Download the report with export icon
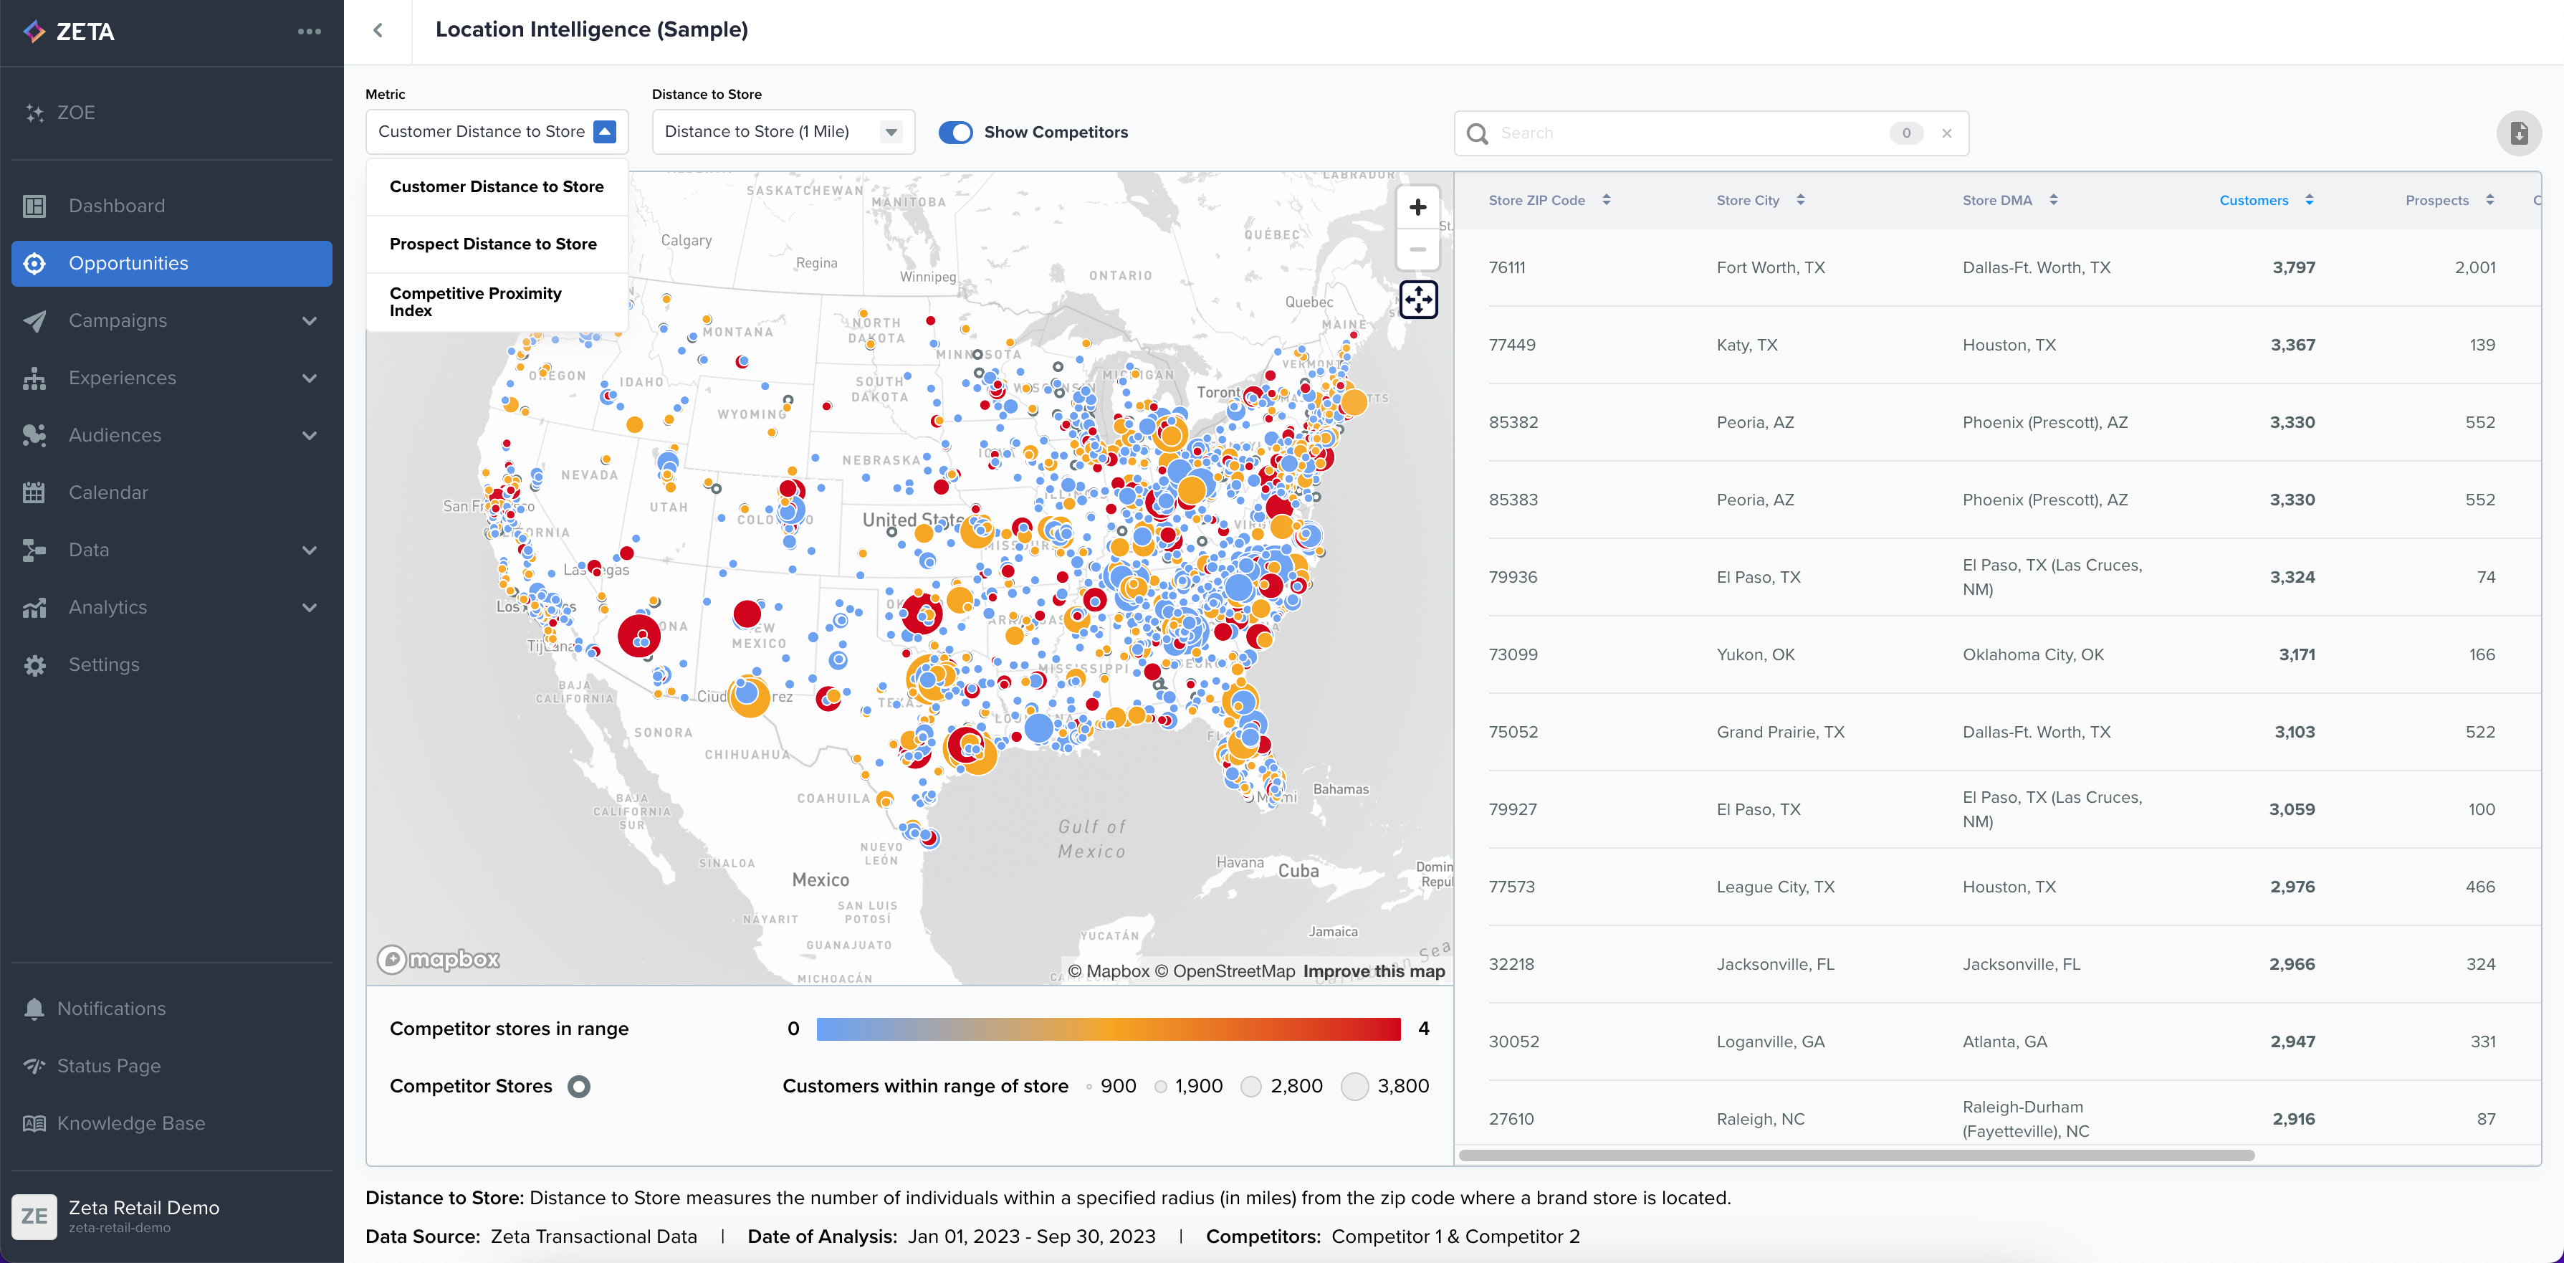This screenshot has height=1263, width=2564. pyautogui.click(x=2518, y=133)
